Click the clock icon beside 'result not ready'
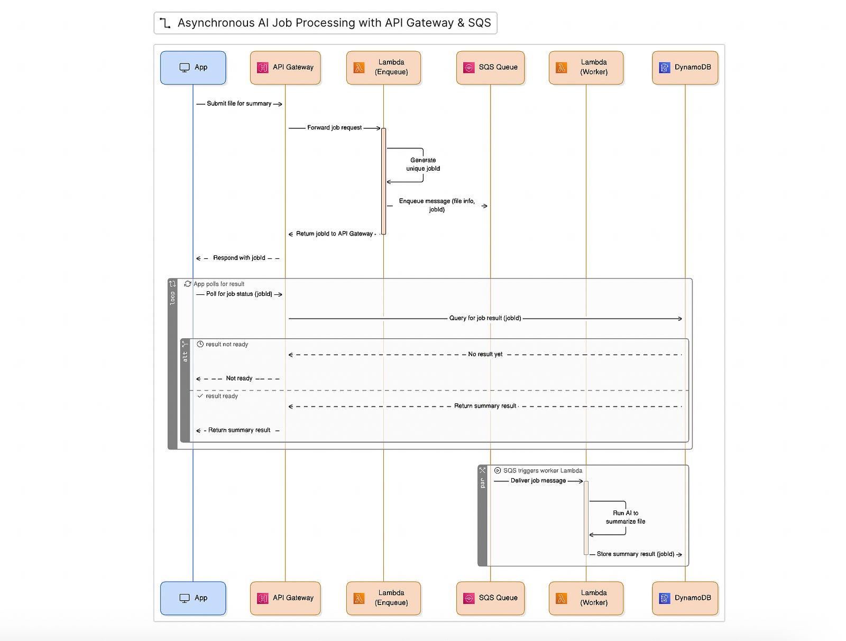The height and width of the screenshot is (641, 846). coord(200,344)
